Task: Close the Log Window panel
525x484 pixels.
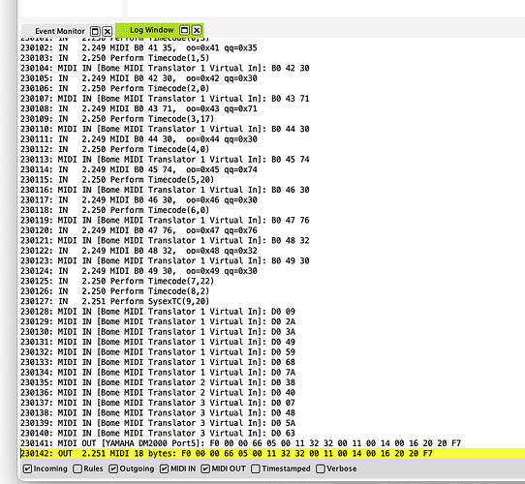Action: [x=197, y=30]
